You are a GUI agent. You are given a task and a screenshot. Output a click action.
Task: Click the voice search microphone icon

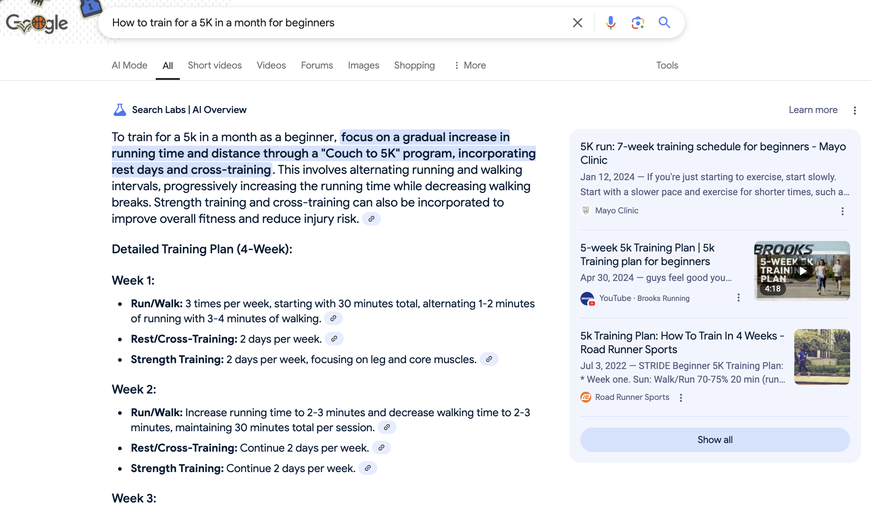pyautogui.click(x=610, y=23)
